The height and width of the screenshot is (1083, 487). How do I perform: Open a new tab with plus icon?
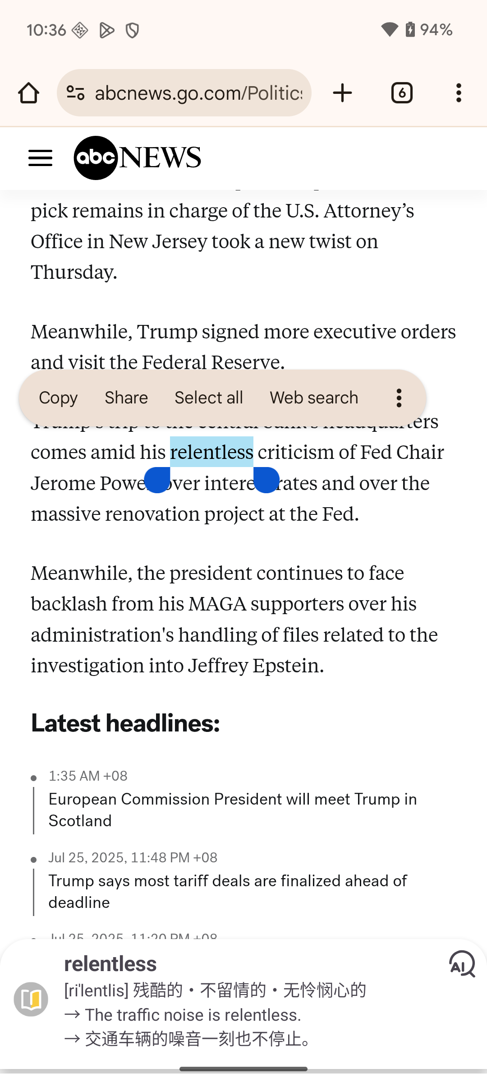point(342,93)
